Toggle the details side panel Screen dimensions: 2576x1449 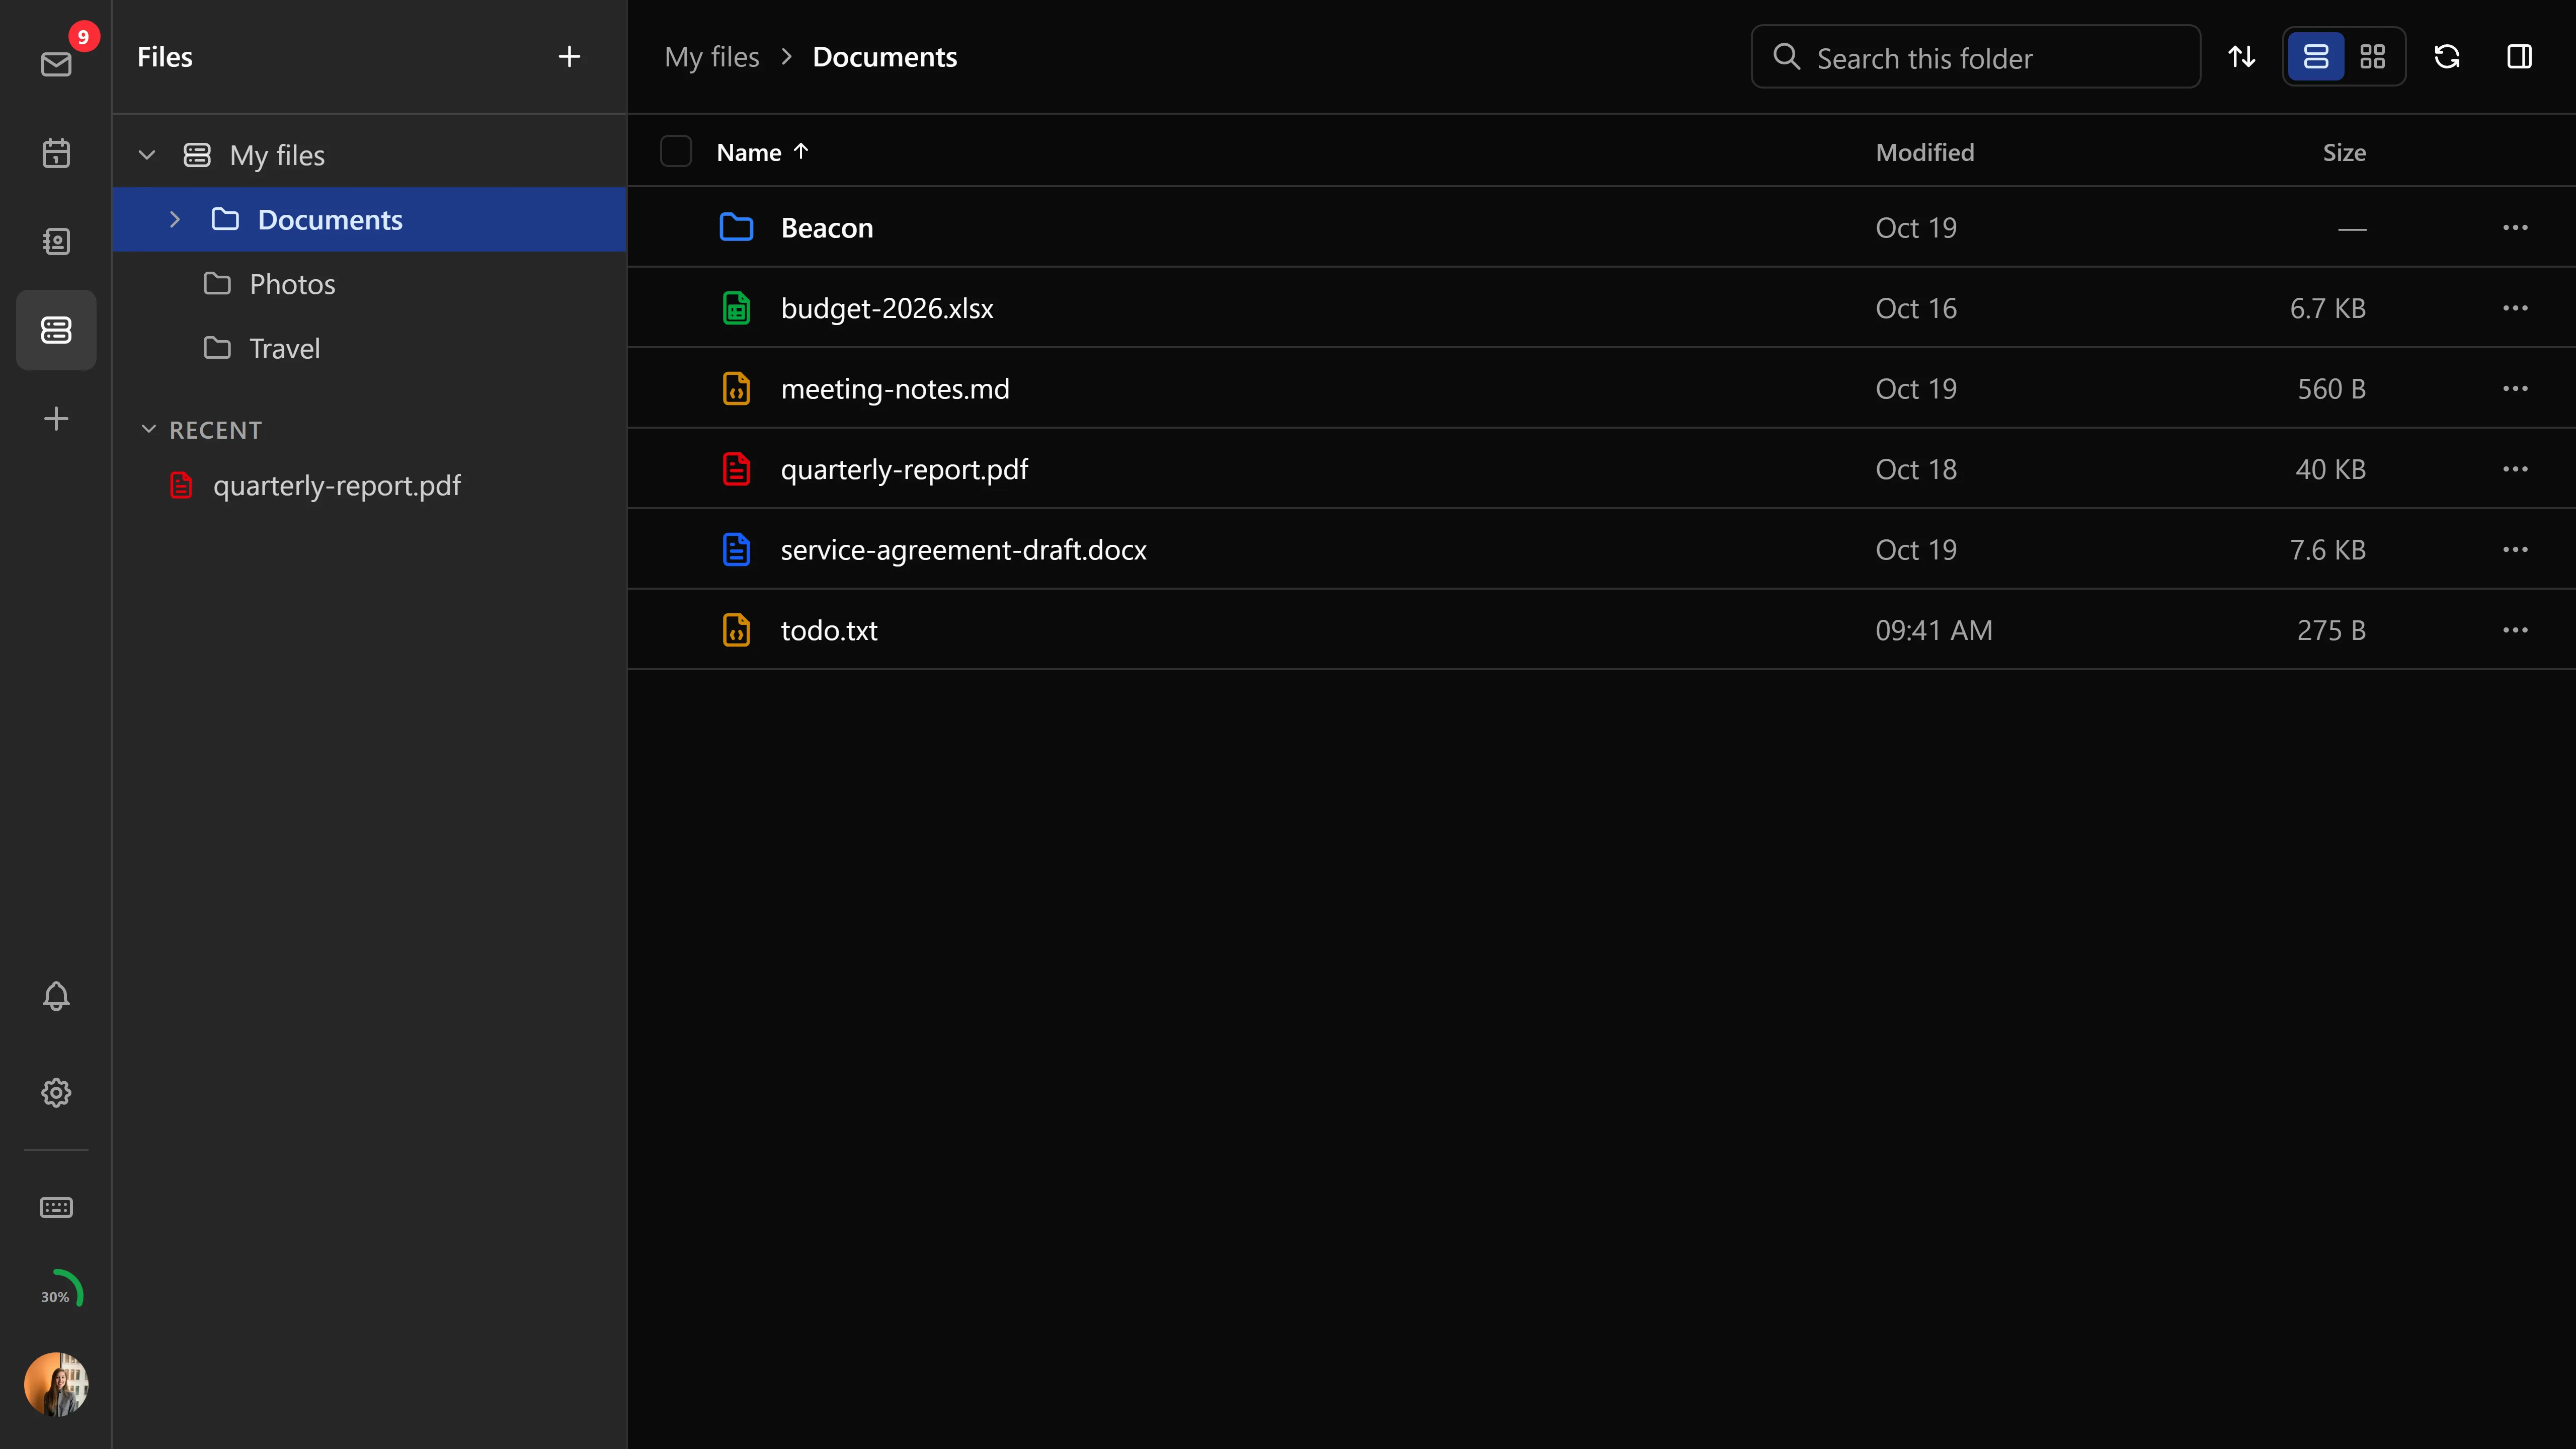(x=2520, y=57)
